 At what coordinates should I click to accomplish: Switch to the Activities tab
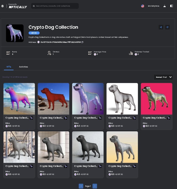tap(23, 67)
